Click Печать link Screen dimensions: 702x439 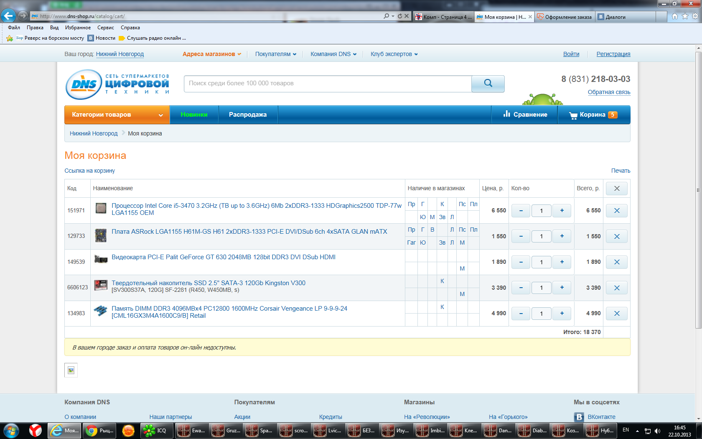point(621,171)
